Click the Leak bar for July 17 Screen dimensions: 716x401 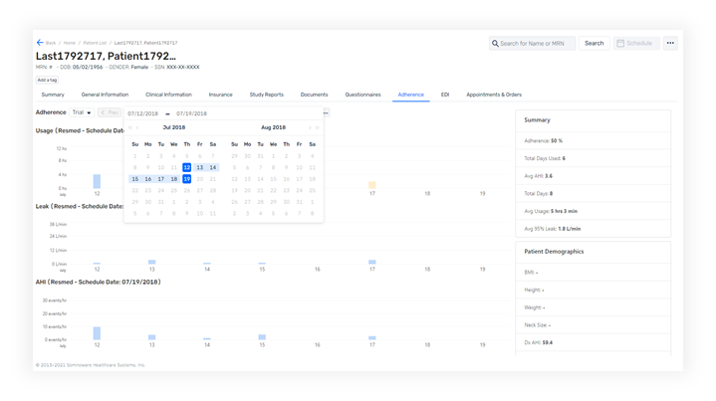(x=372, y=262)
